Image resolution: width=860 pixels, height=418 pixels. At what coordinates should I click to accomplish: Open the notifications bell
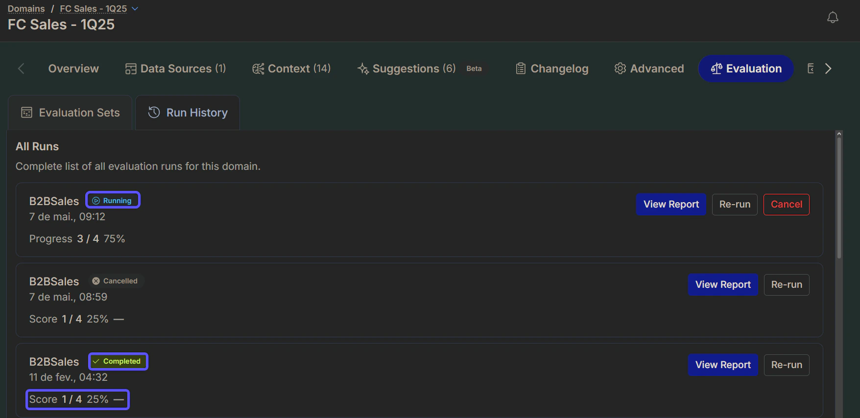coord(833,18)
